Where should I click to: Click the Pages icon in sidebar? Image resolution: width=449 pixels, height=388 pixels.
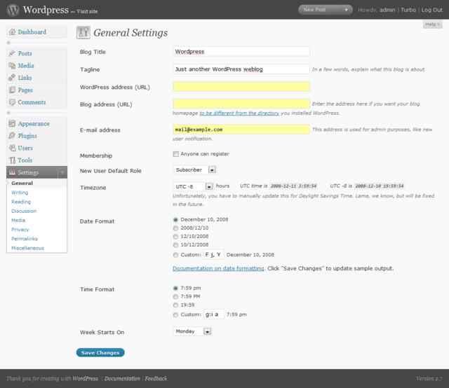pyautogui.click(x=12, y=90)
